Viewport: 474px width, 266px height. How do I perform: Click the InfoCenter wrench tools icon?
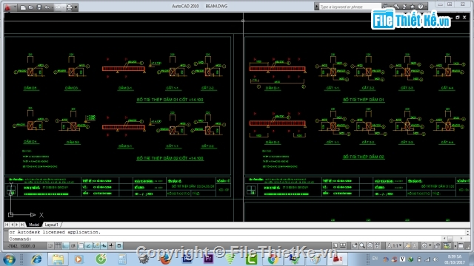click(396, 7)
